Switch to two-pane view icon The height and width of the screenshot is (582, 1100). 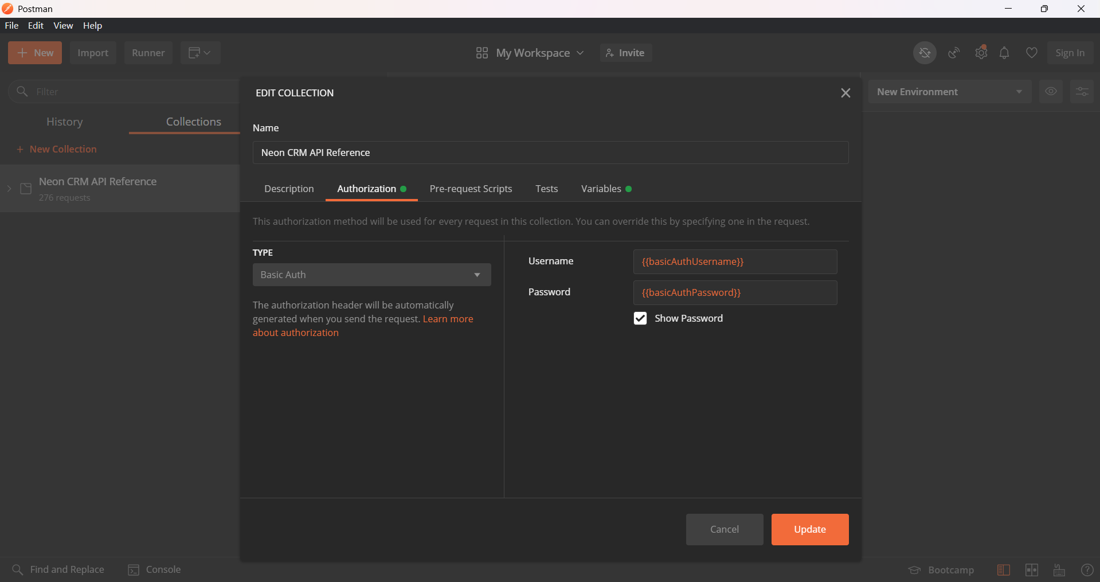(1032, 570)
